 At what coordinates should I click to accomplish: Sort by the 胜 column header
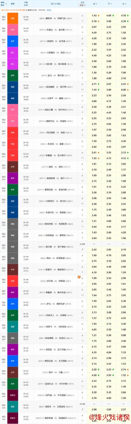(95, 4)
